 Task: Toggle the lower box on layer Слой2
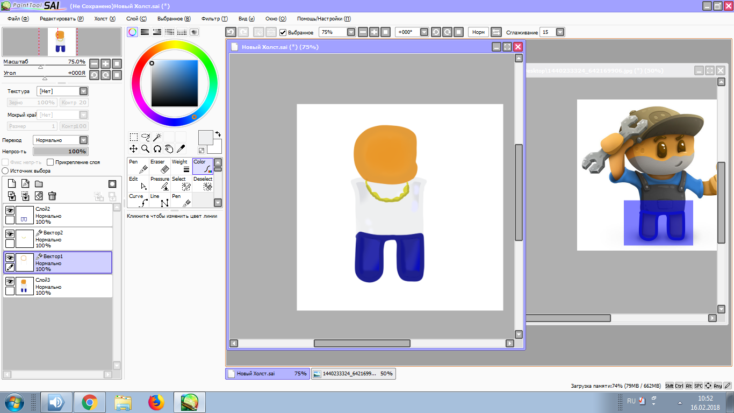(10, 220)
